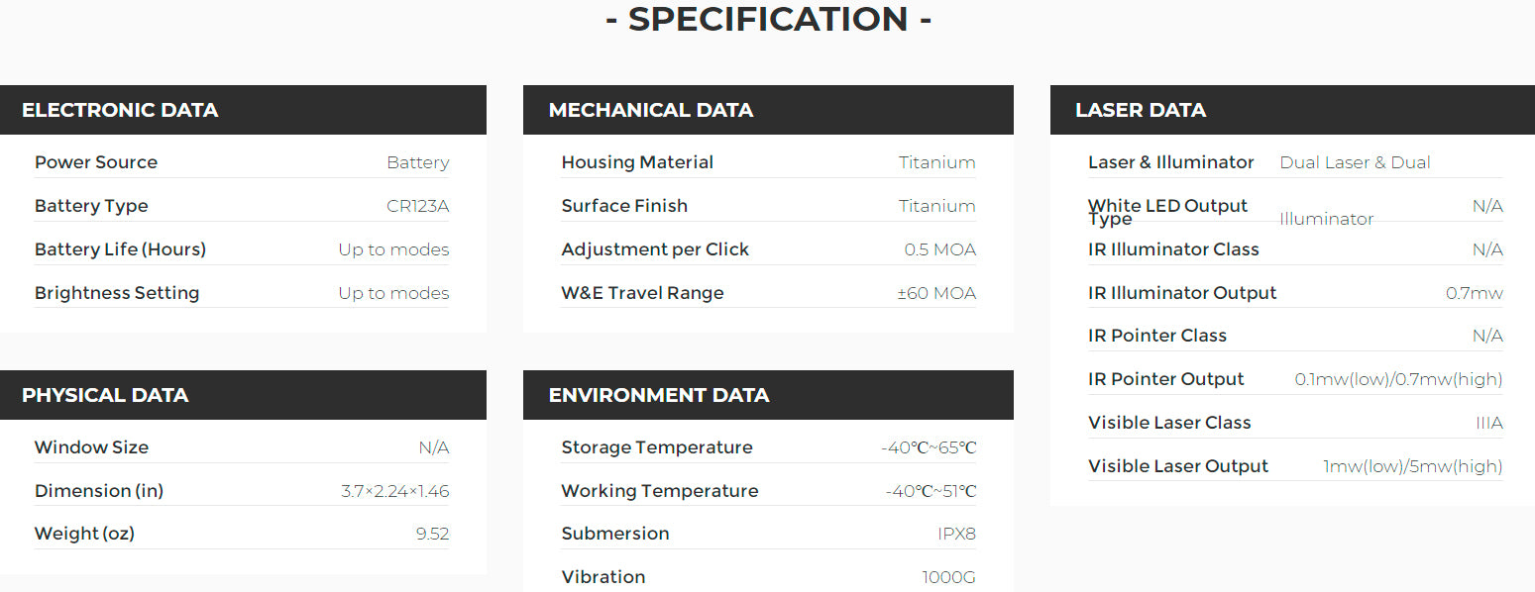The image size is (1535, 592).
Task: Click the CR123A battery type value
Action: click(417, 206)
